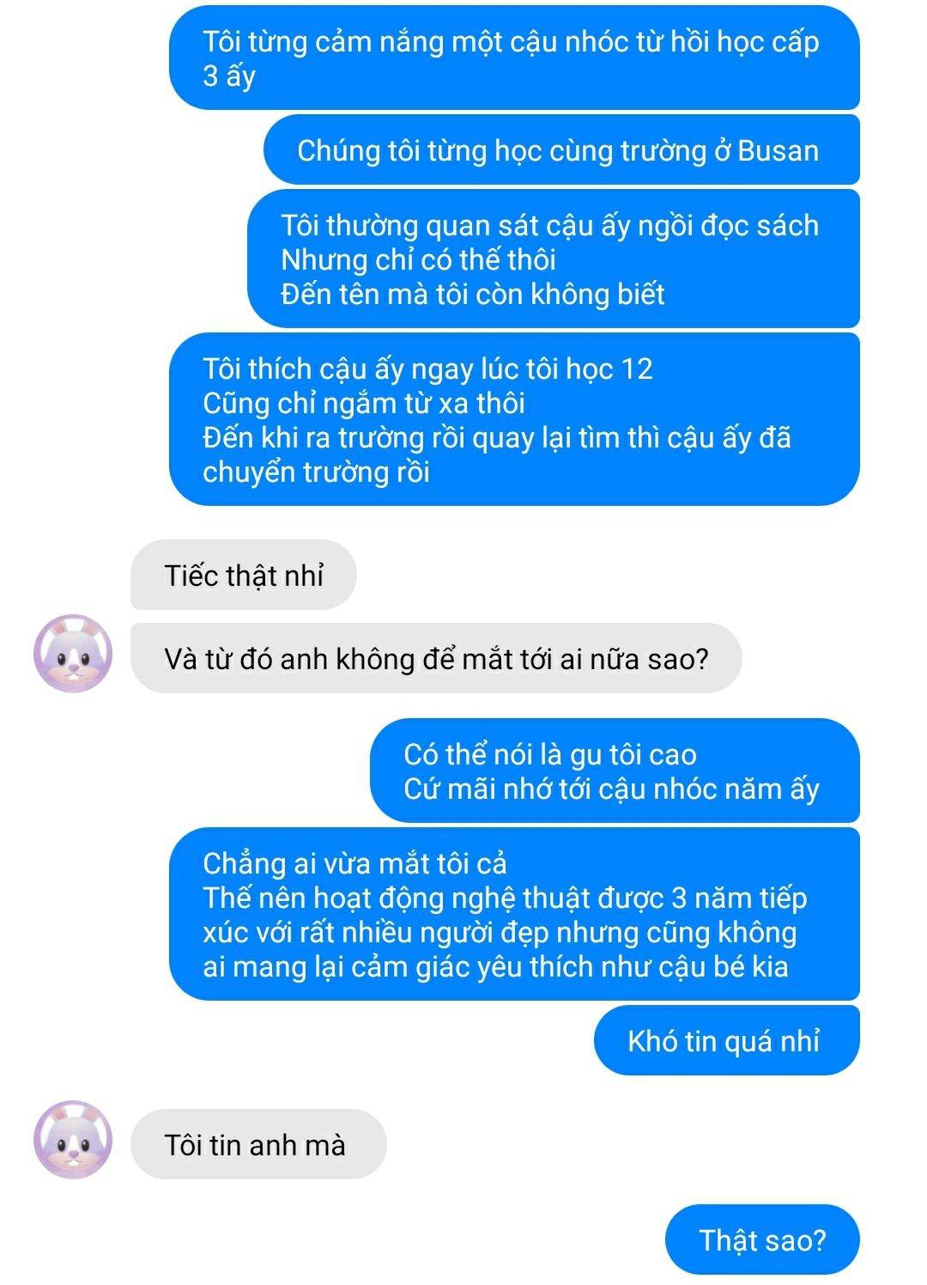
Task: Select the 'Tôi tin anh mà' message bubble
Action: click(258, 1144)
